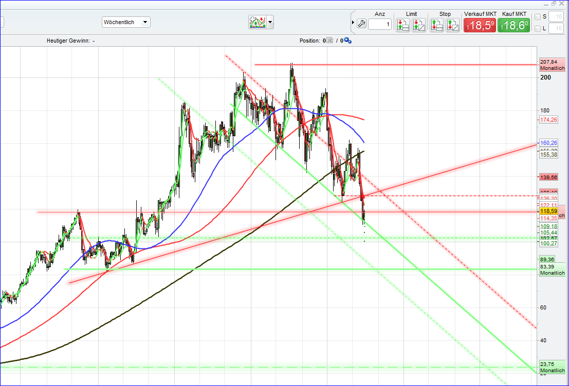Restore the window with the restore button
569x386 pixels.
tap(554, 3)
